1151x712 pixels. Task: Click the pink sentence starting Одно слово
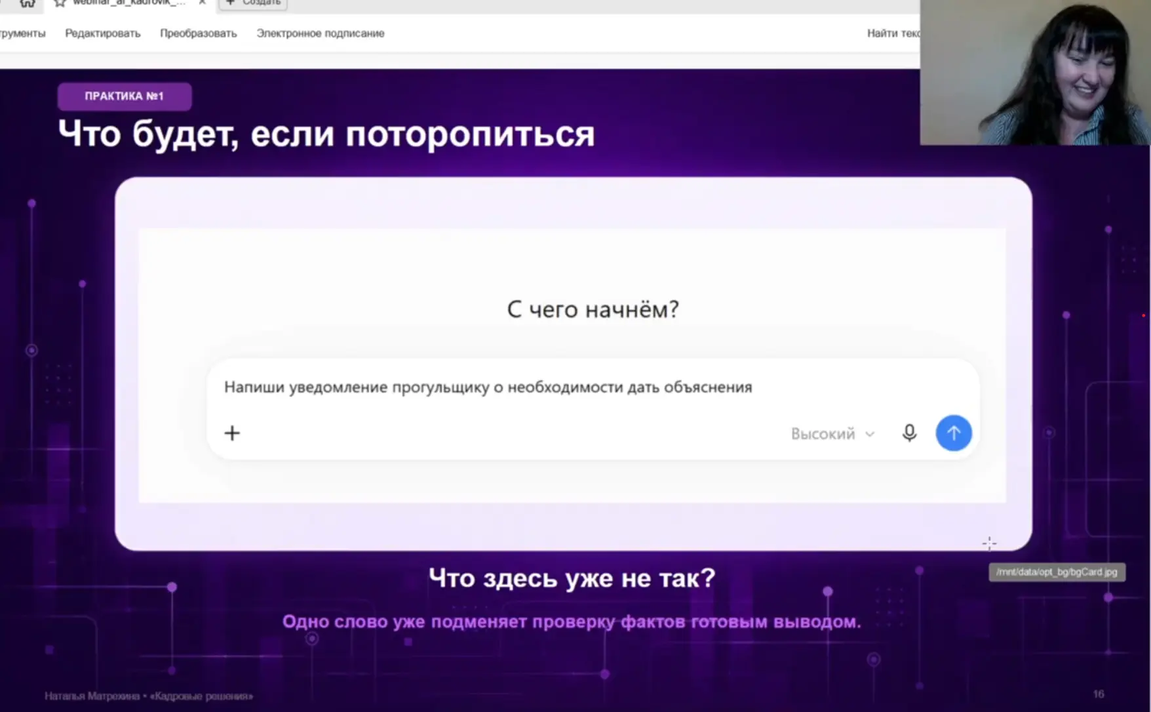point(572,622)
